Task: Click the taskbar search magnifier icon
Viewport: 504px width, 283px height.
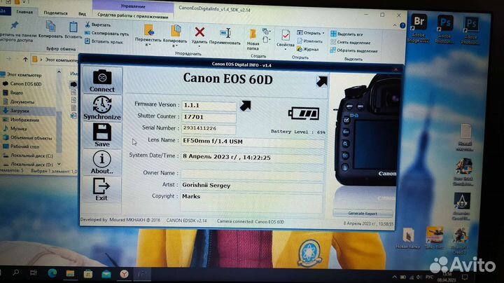Action: 15,273
